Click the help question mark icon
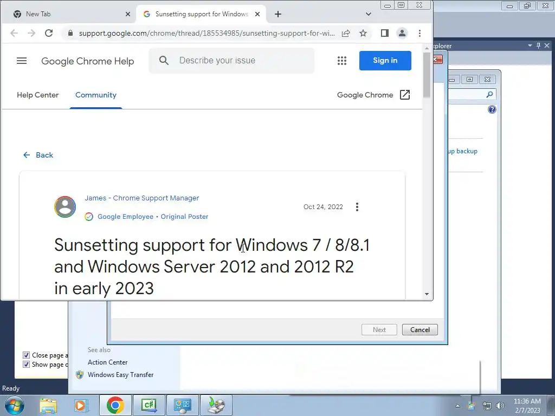The width and height of the screenshot is (555, 416). tap(492, 109)
